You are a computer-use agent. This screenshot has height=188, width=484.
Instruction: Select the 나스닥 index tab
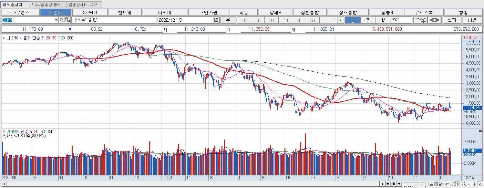click(55, 12)
